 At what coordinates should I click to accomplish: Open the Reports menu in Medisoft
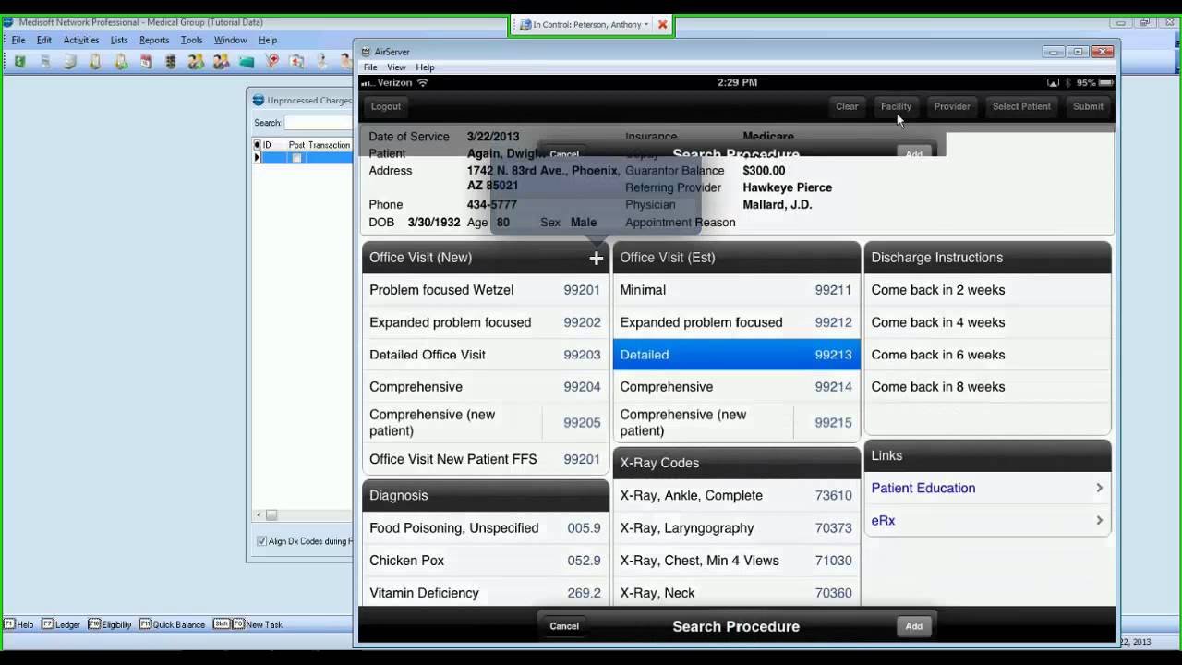(154, 41)
